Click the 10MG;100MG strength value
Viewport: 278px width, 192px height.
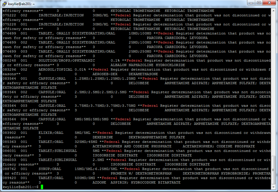[x=140, y=33]
